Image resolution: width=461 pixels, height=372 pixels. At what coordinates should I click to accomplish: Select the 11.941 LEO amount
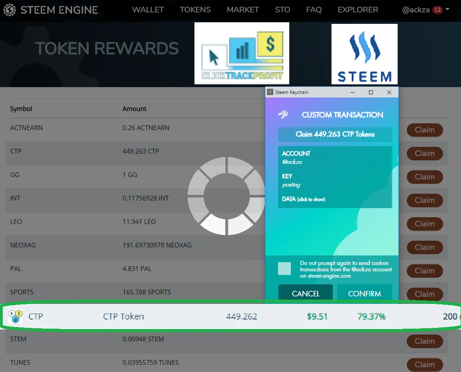pyautogui.click(x=139, y=222)
